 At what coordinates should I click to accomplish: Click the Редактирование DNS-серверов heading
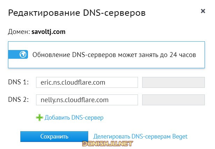77,13
